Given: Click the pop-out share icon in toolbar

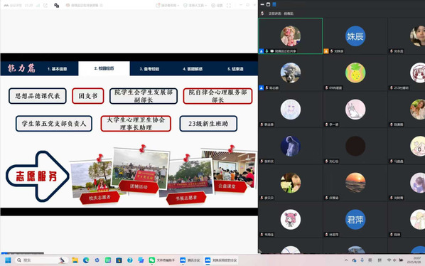Looking at the screenshot, I should pyautogui.click(x=45, y=5).
